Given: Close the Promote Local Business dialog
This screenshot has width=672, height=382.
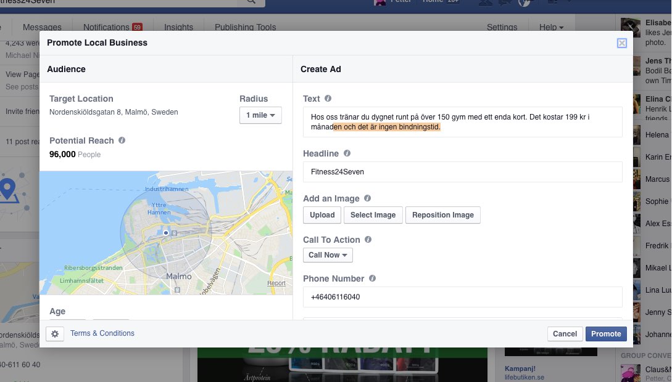Looking at the screenshot, I should (621, 43).
